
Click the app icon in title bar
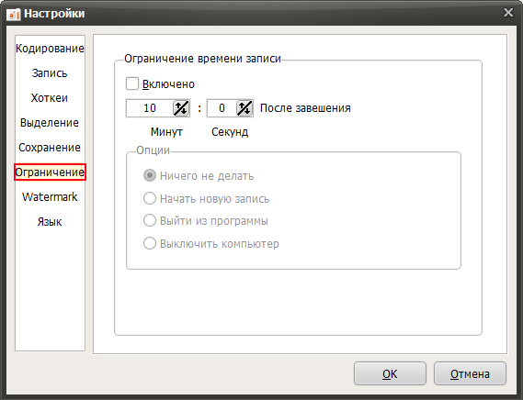coord(14,14)
